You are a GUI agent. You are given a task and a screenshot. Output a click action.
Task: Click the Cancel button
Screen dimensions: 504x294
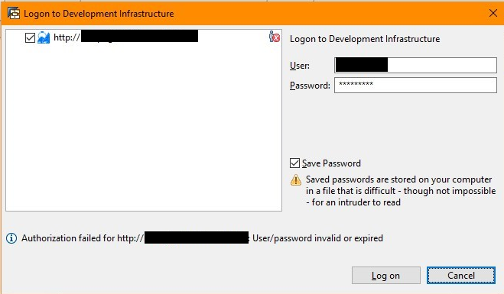(x=461, y=276)
